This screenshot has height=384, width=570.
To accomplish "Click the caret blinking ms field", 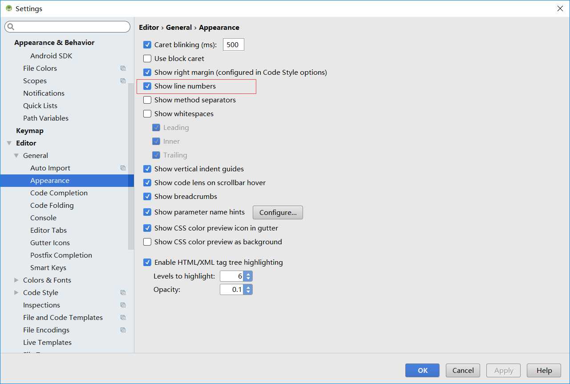I will [x=233, y=44].
